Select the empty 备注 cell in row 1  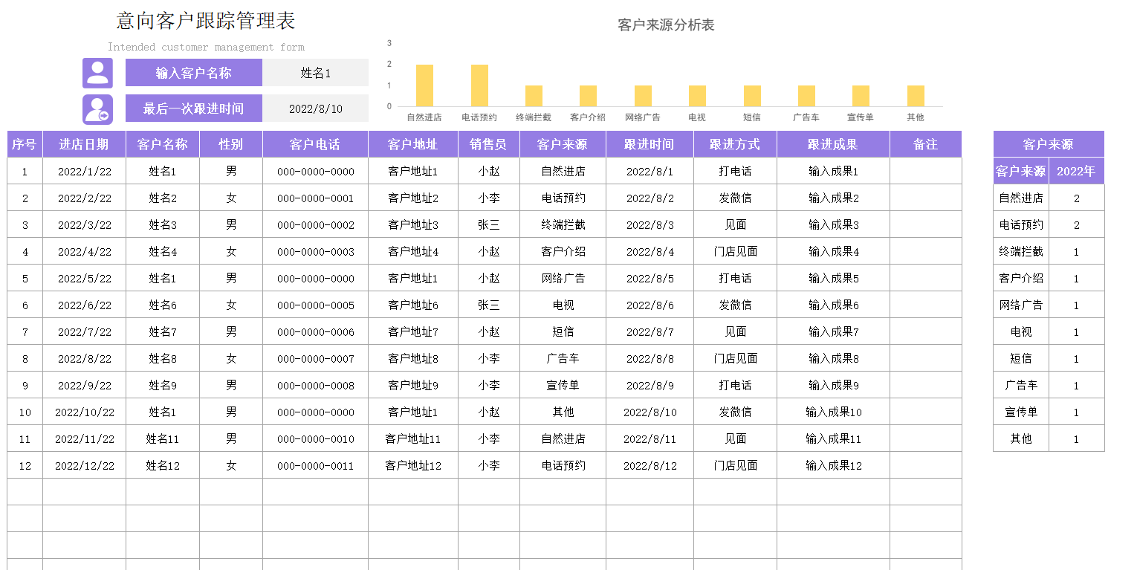pos(926,171)
